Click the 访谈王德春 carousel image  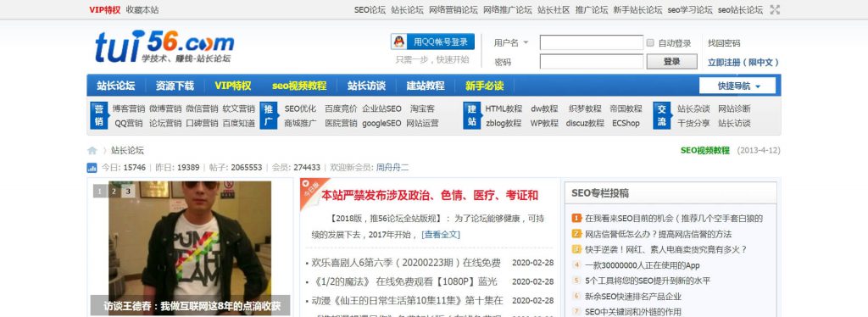pos(190,247)
